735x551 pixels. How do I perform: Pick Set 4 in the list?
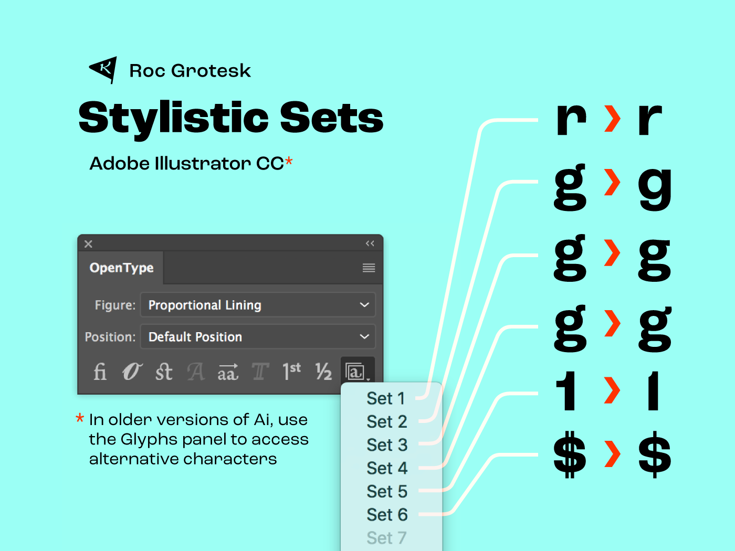[387, 468]
